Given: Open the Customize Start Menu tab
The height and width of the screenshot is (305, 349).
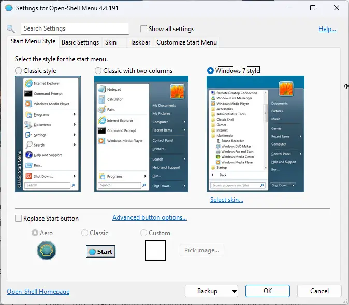Looking at the screenshot, I should (x=186, y=42).
